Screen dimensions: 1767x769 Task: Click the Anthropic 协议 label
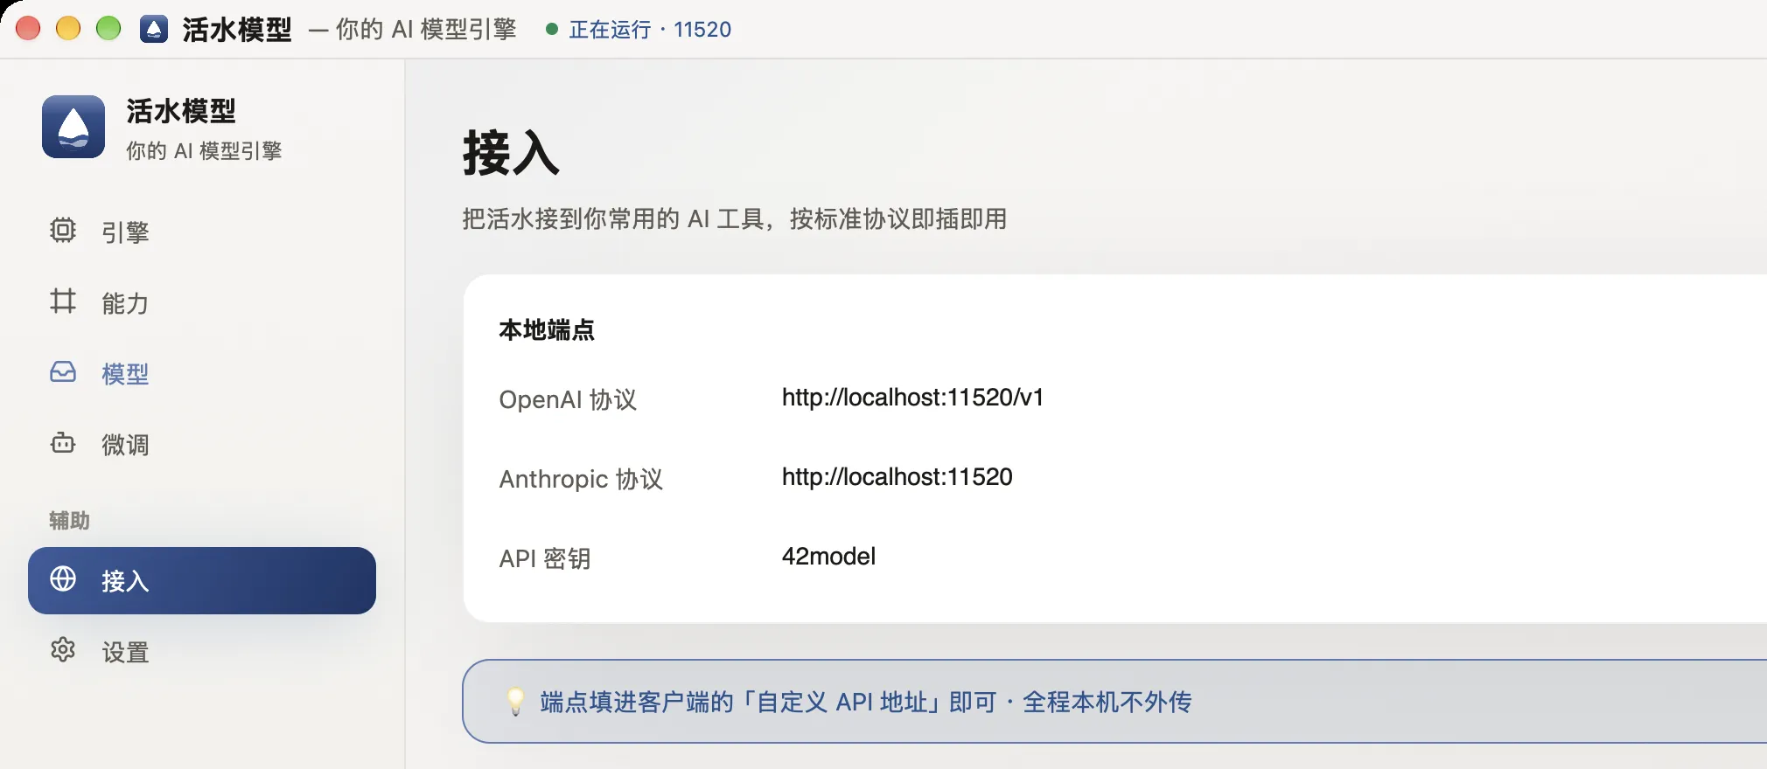click(581, 479)
